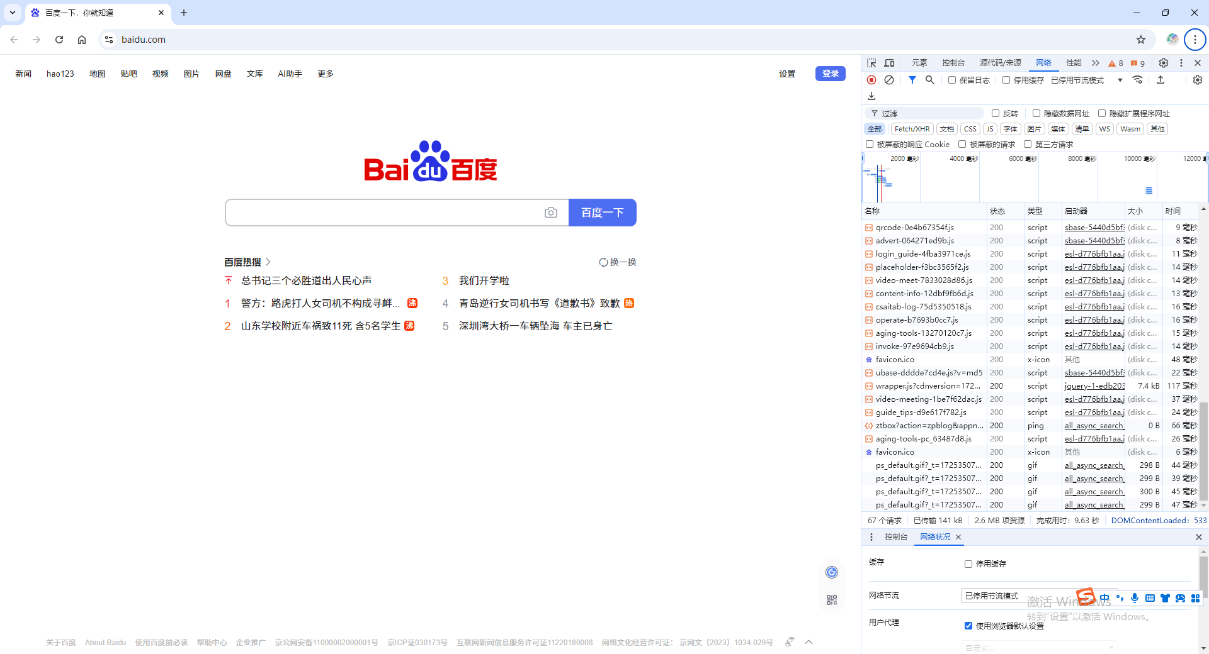The width and height of the screenshot is (1209, 654).
Task: Open the 设置 menu on Baidu page
Action: point(787,74)
